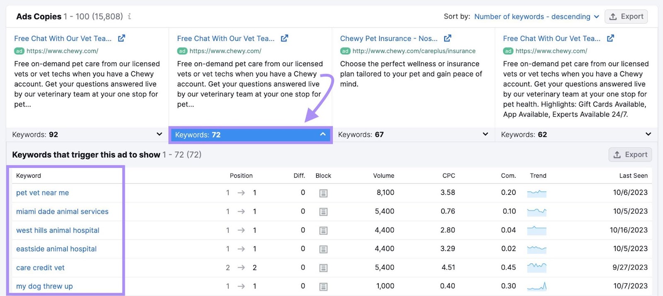Screen dimensions: 663x296
Task: Export keywords that trigger this ad
Action: (x=630, y=155)
